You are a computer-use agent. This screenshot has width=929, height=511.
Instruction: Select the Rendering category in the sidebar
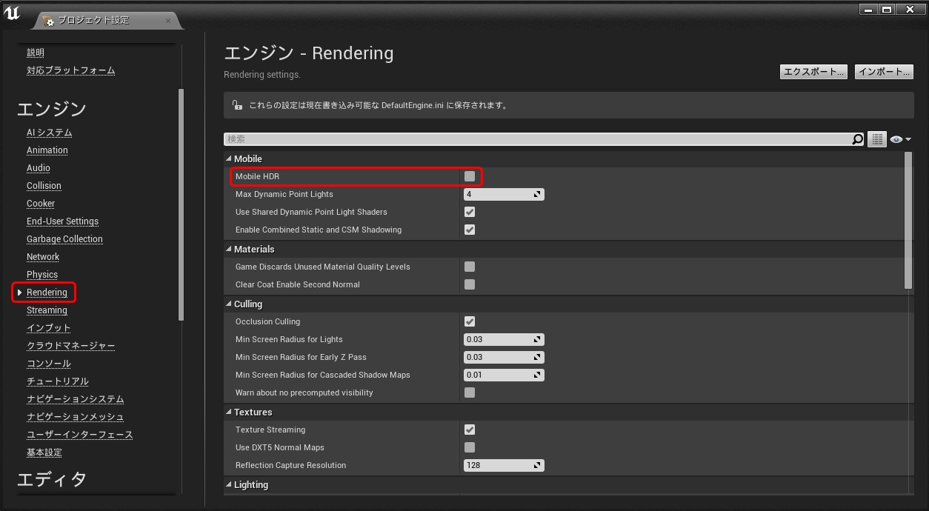click(47, 293)
